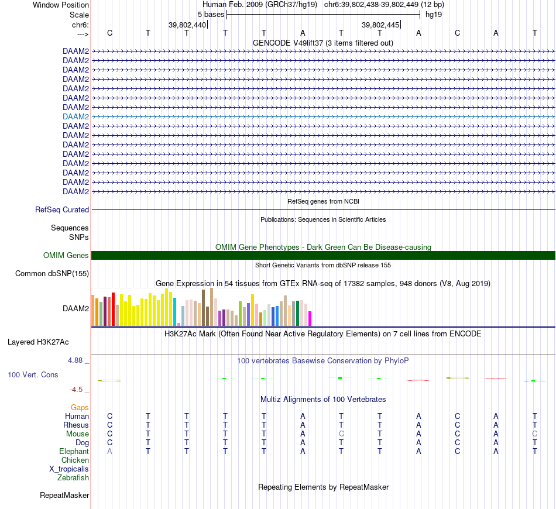The width and height of the screenshot is (556, 509).
Task: Click the light blue highlighted DAAM2 transcript label
Action: 75,116
